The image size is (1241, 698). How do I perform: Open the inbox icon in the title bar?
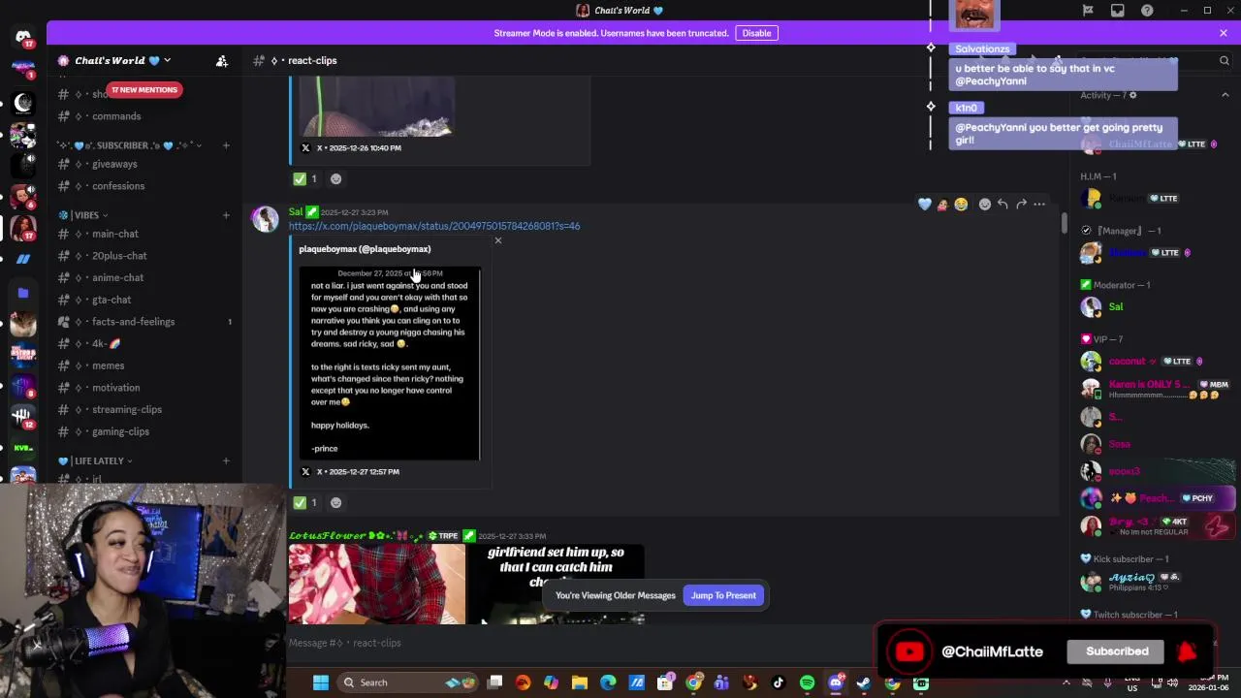(x=1118, y=11)
